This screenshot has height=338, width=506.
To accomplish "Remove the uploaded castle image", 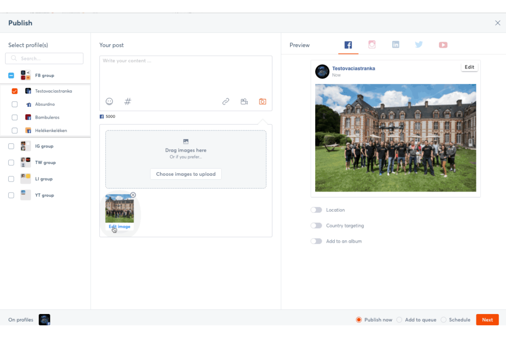I will 133,195.
